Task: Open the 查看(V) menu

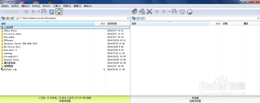Action: pos(77,6)
